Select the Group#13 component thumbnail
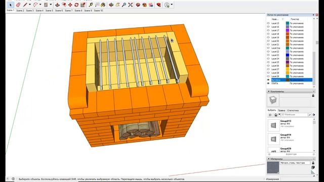This screenshot has width=324, height=182. [x=273, y=125]
